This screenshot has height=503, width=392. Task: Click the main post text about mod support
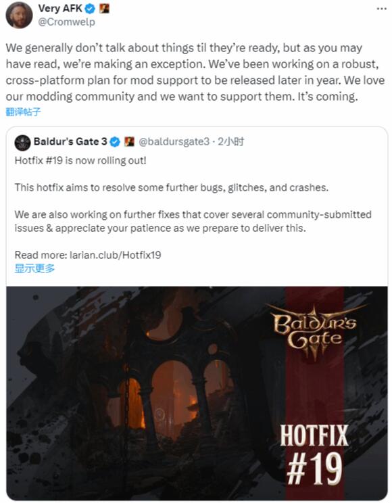click(x=195, y=72)
